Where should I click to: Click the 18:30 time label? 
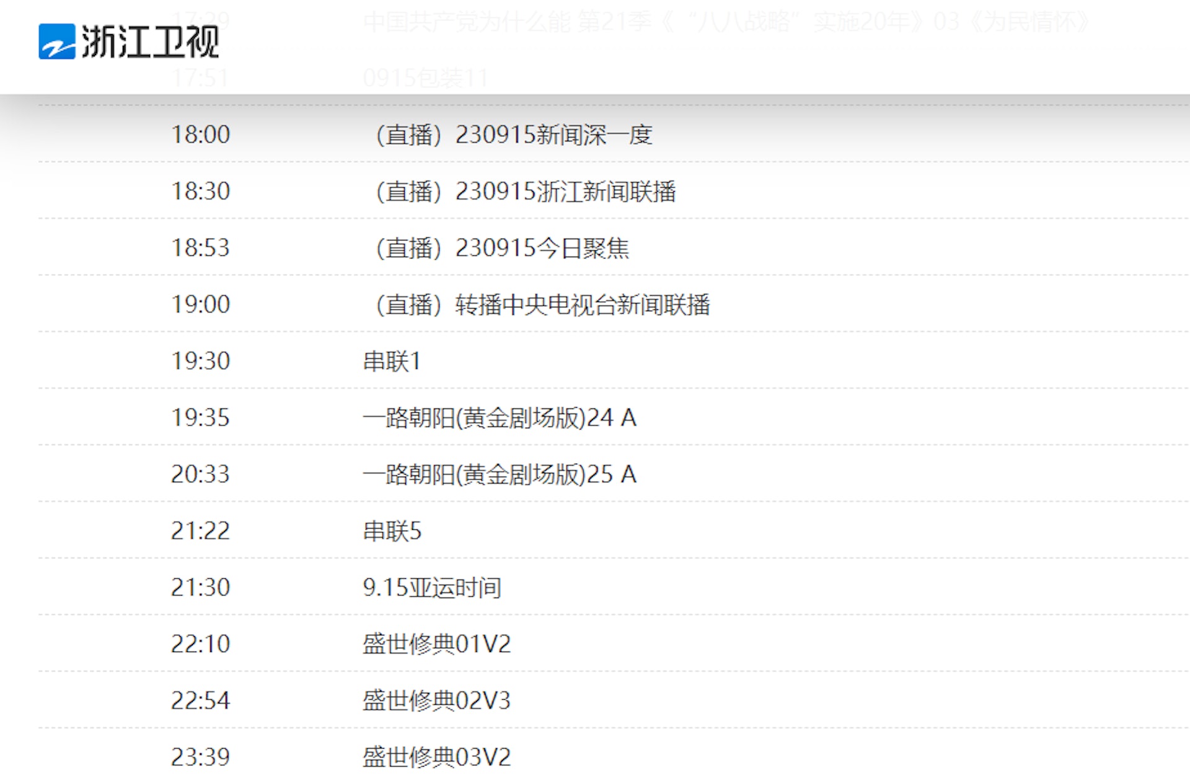click(x=200, y=192)
